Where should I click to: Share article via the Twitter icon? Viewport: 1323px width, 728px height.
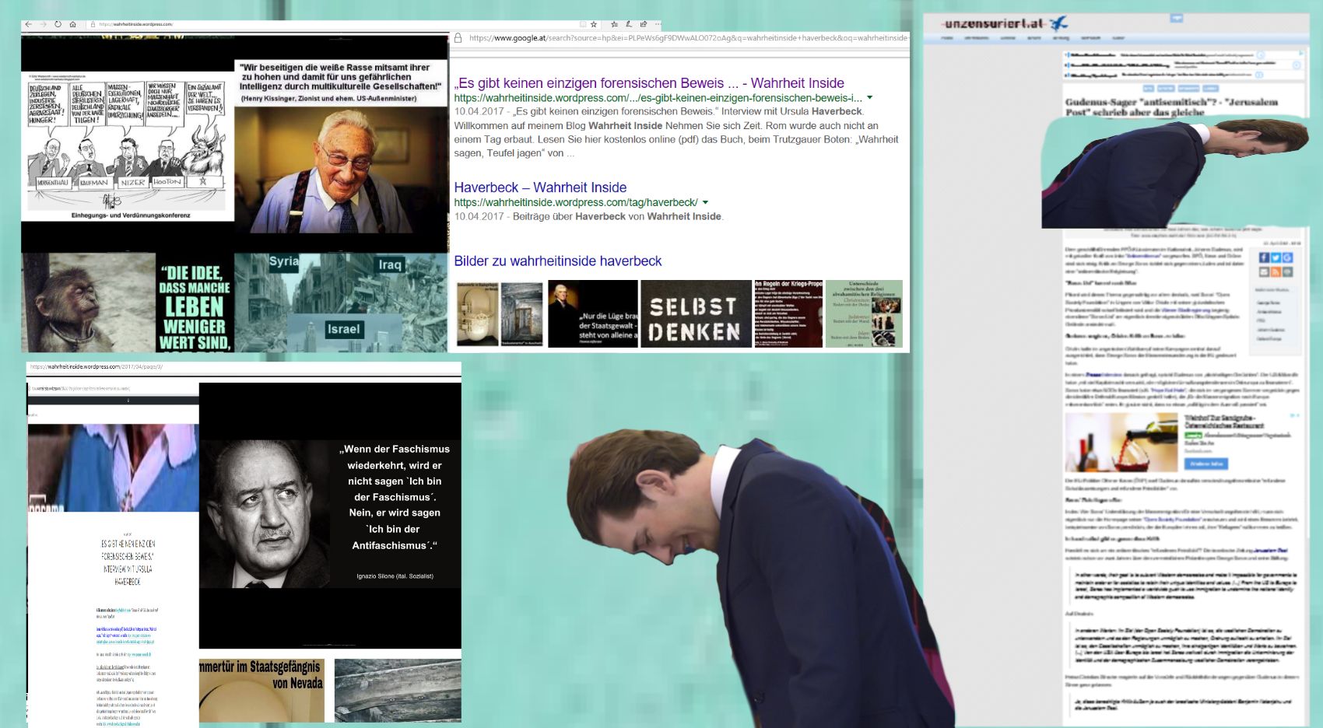1276,257
